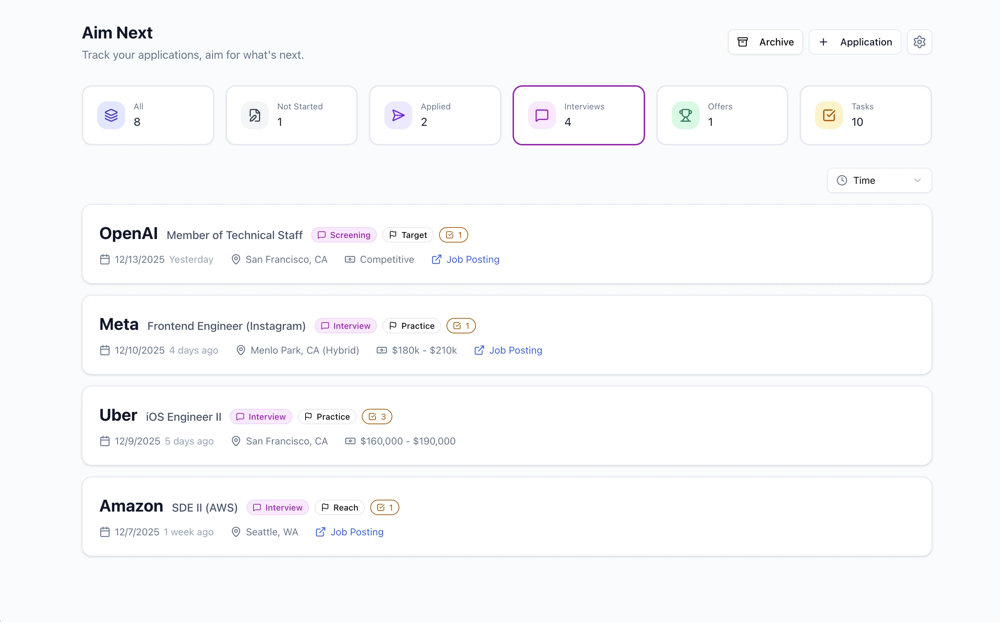Click the Interviews chat bubble icon
Image resolution: width=1000 pixels, height=622 pixels.
click(541, 115)
